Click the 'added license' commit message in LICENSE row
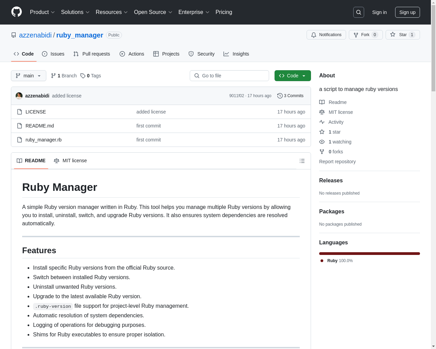 pos(151,112)
